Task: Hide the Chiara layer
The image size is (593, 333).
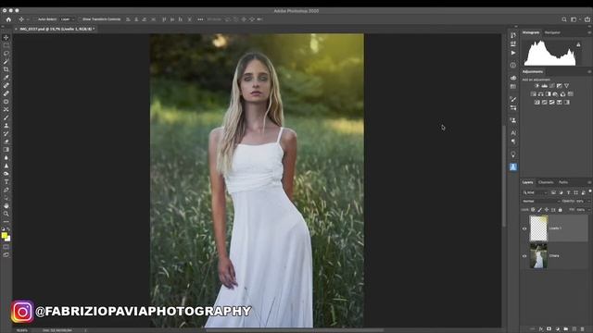Action: pos(524,256)
